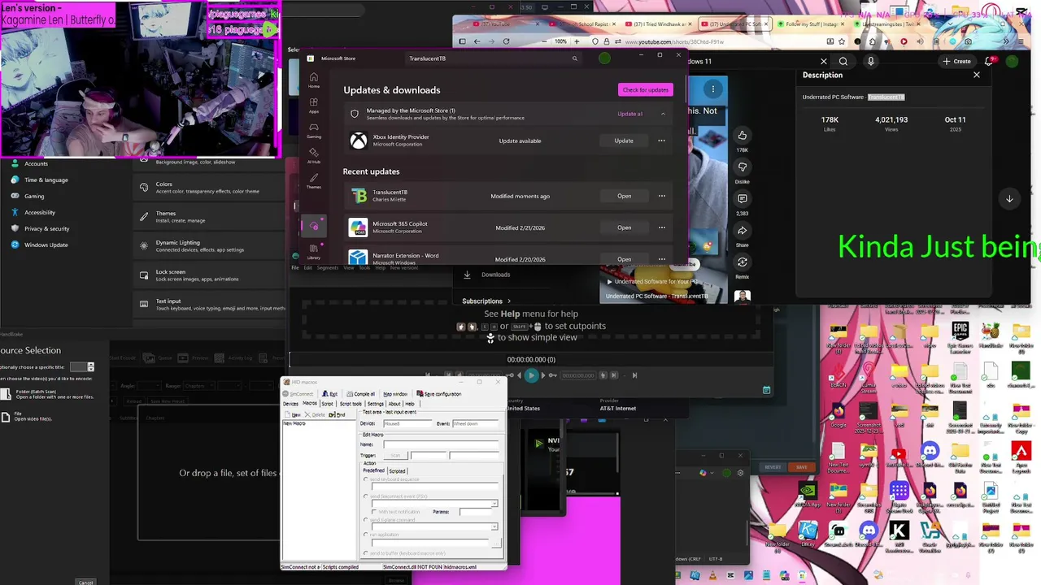Select send X-plane command radio button

click(365, 520)
